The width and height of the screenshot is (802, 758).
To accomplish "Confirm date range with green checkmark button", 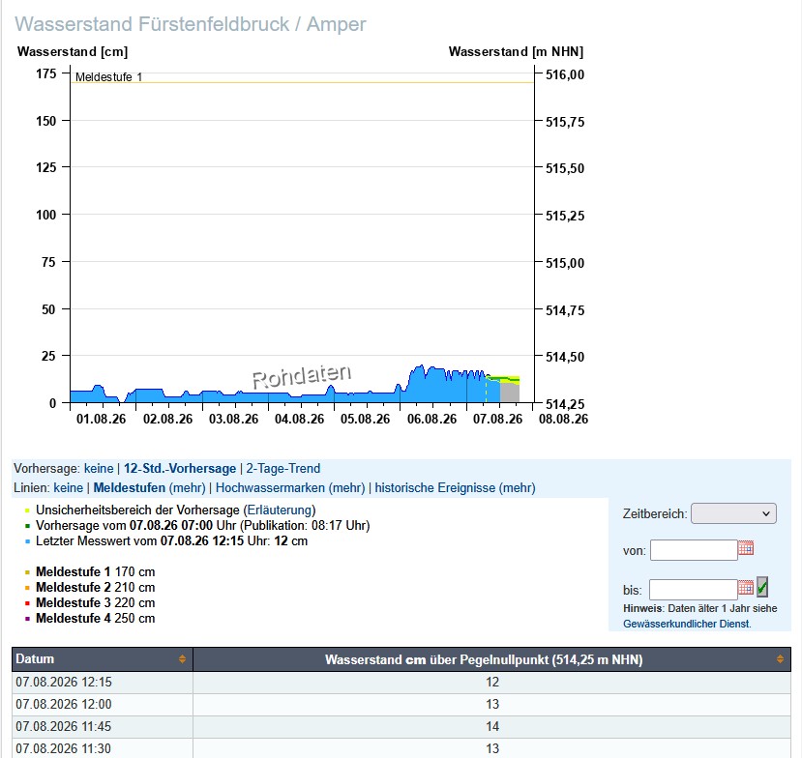I will point(762,587).
